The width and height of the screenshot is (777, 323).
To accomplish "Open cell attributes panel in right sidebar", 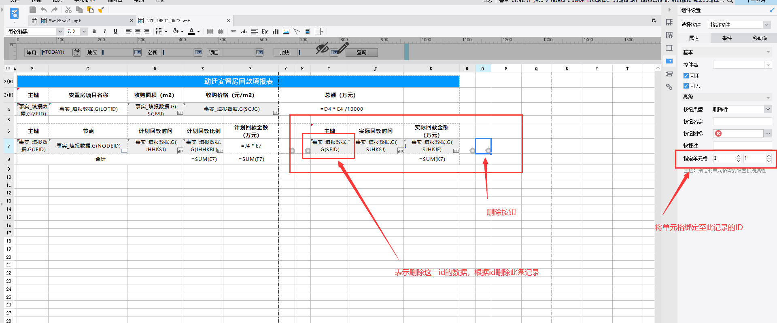I will tap(669, 35).
